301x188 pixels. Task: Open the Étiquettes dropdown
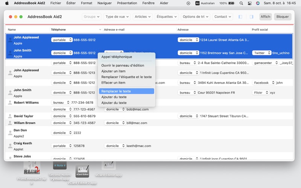point(167,17)
